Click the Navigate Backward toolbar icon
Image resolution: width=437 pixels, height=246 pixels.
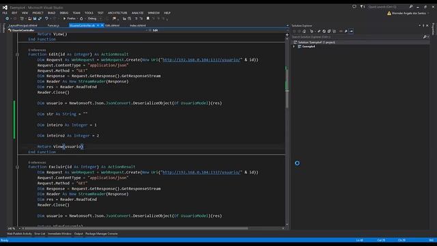tap(8, 18)
